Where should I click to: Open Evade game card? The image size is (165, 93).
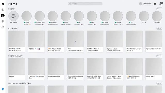point(17,69)
